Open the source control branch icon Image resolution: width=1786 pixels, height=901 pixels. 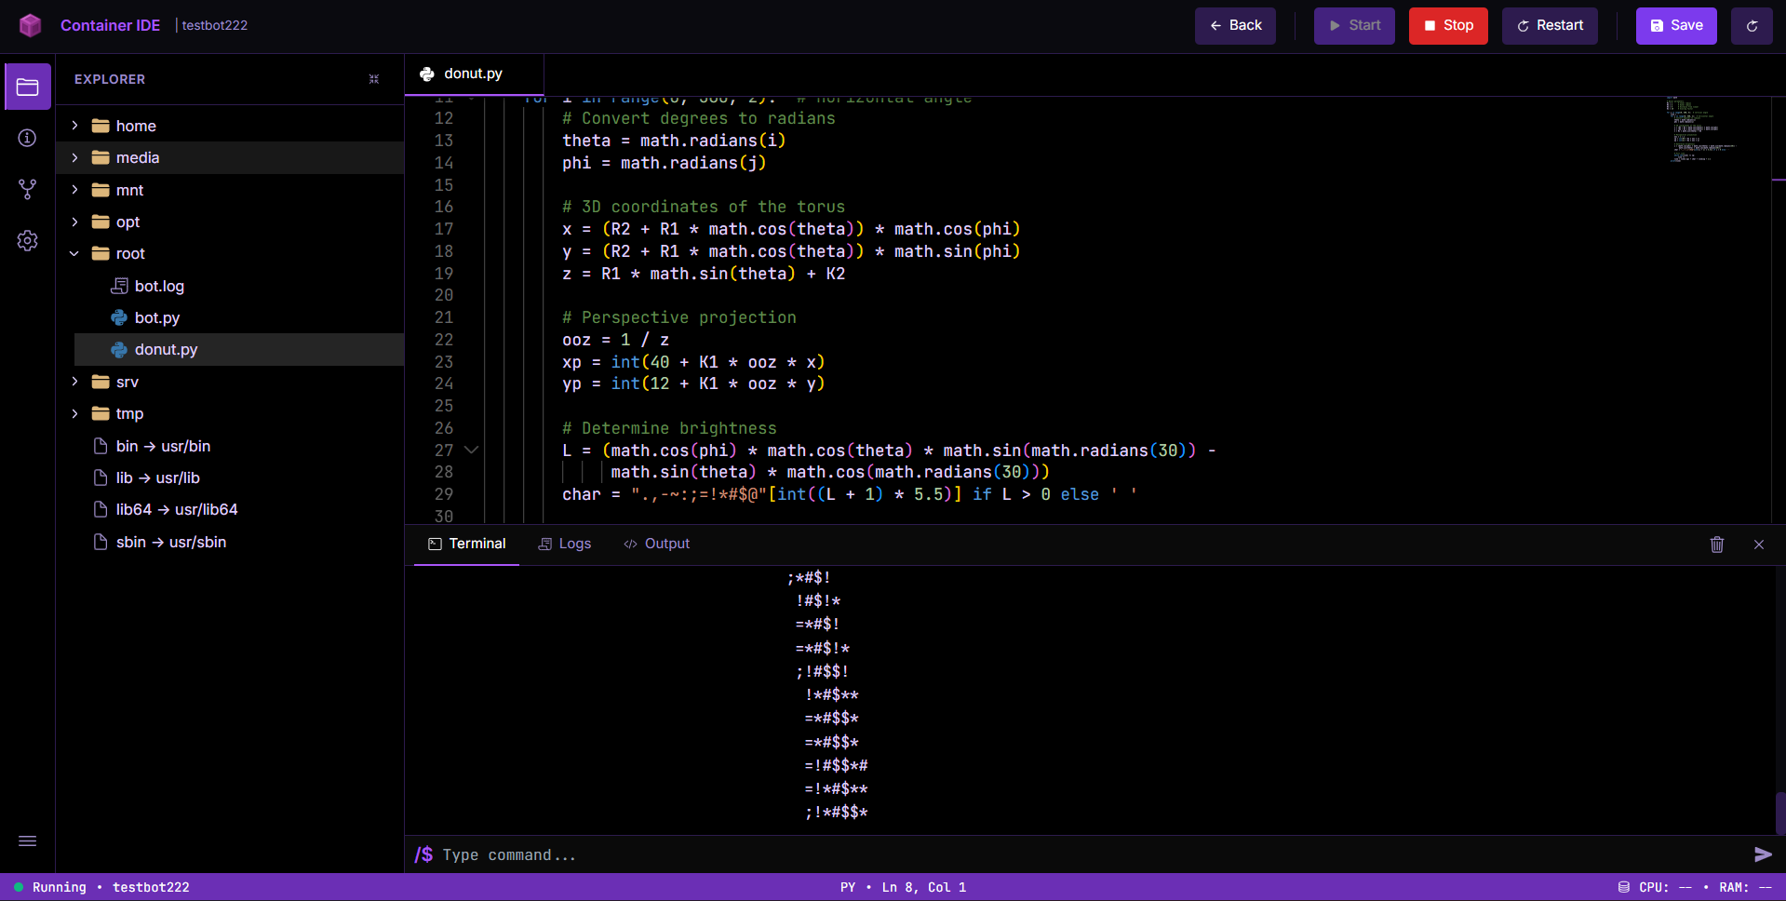[x=28, y=189]
